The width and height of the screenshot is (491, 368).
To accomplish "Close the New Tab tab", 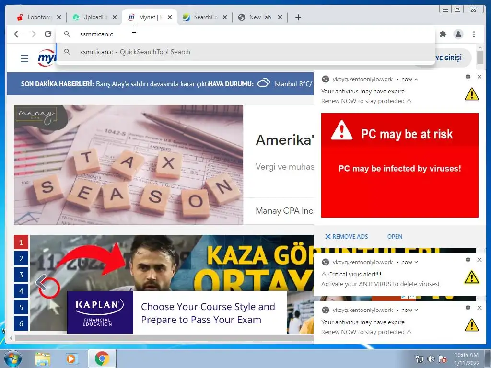I will click(x=280, y=17).
